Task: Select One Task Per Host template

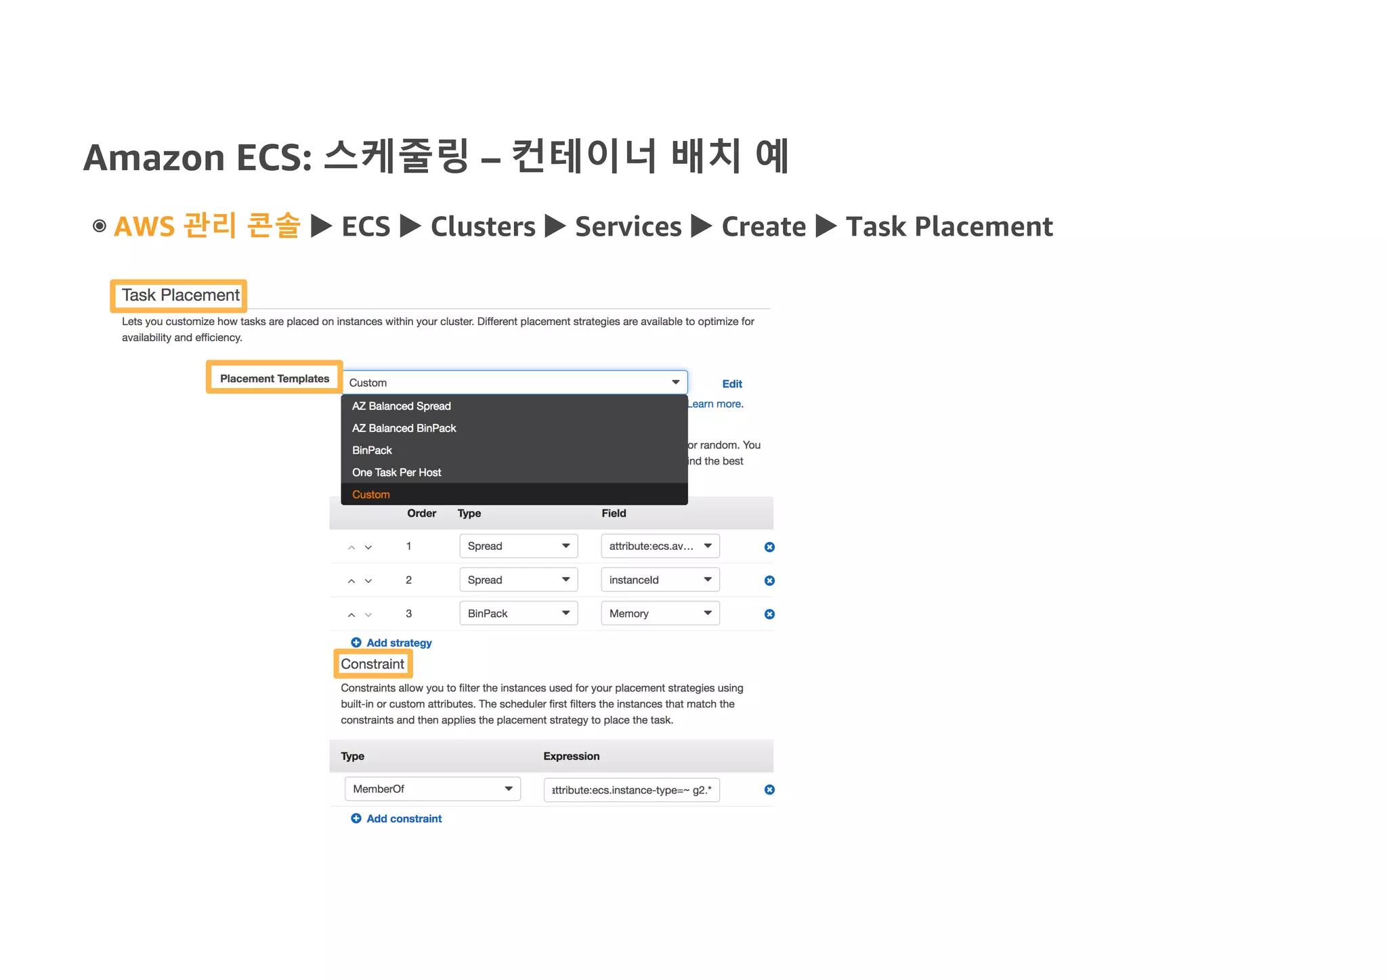Action: tap(397, 473)
